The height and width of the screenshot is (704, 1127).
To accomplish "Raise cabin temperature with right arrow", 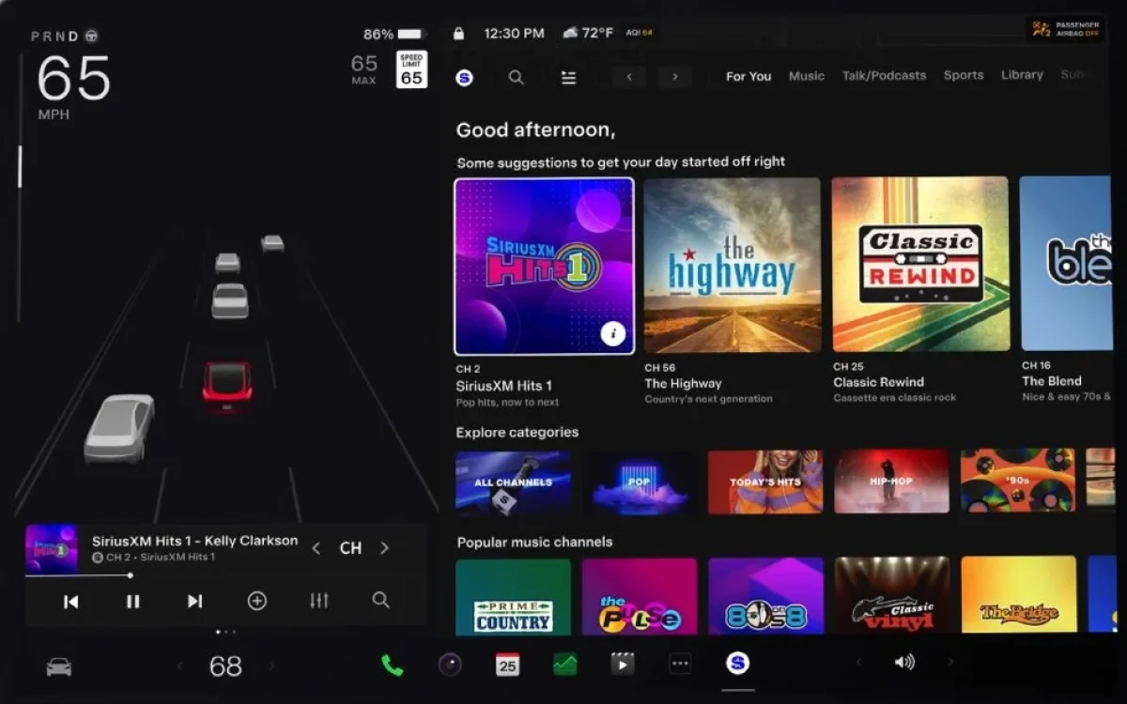I will [x=272, y=666].
